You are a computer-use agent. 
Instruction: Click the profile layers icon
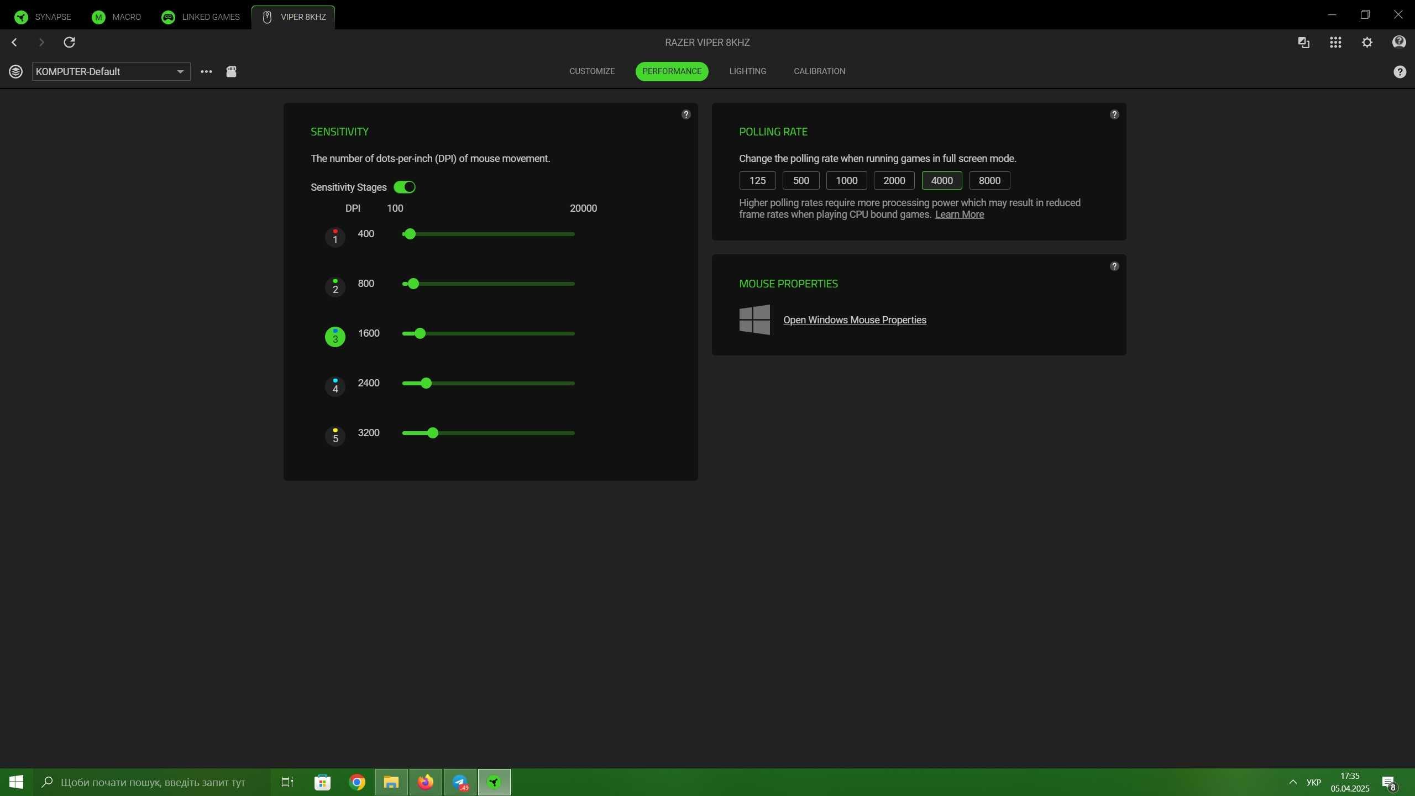click(15, 71)
